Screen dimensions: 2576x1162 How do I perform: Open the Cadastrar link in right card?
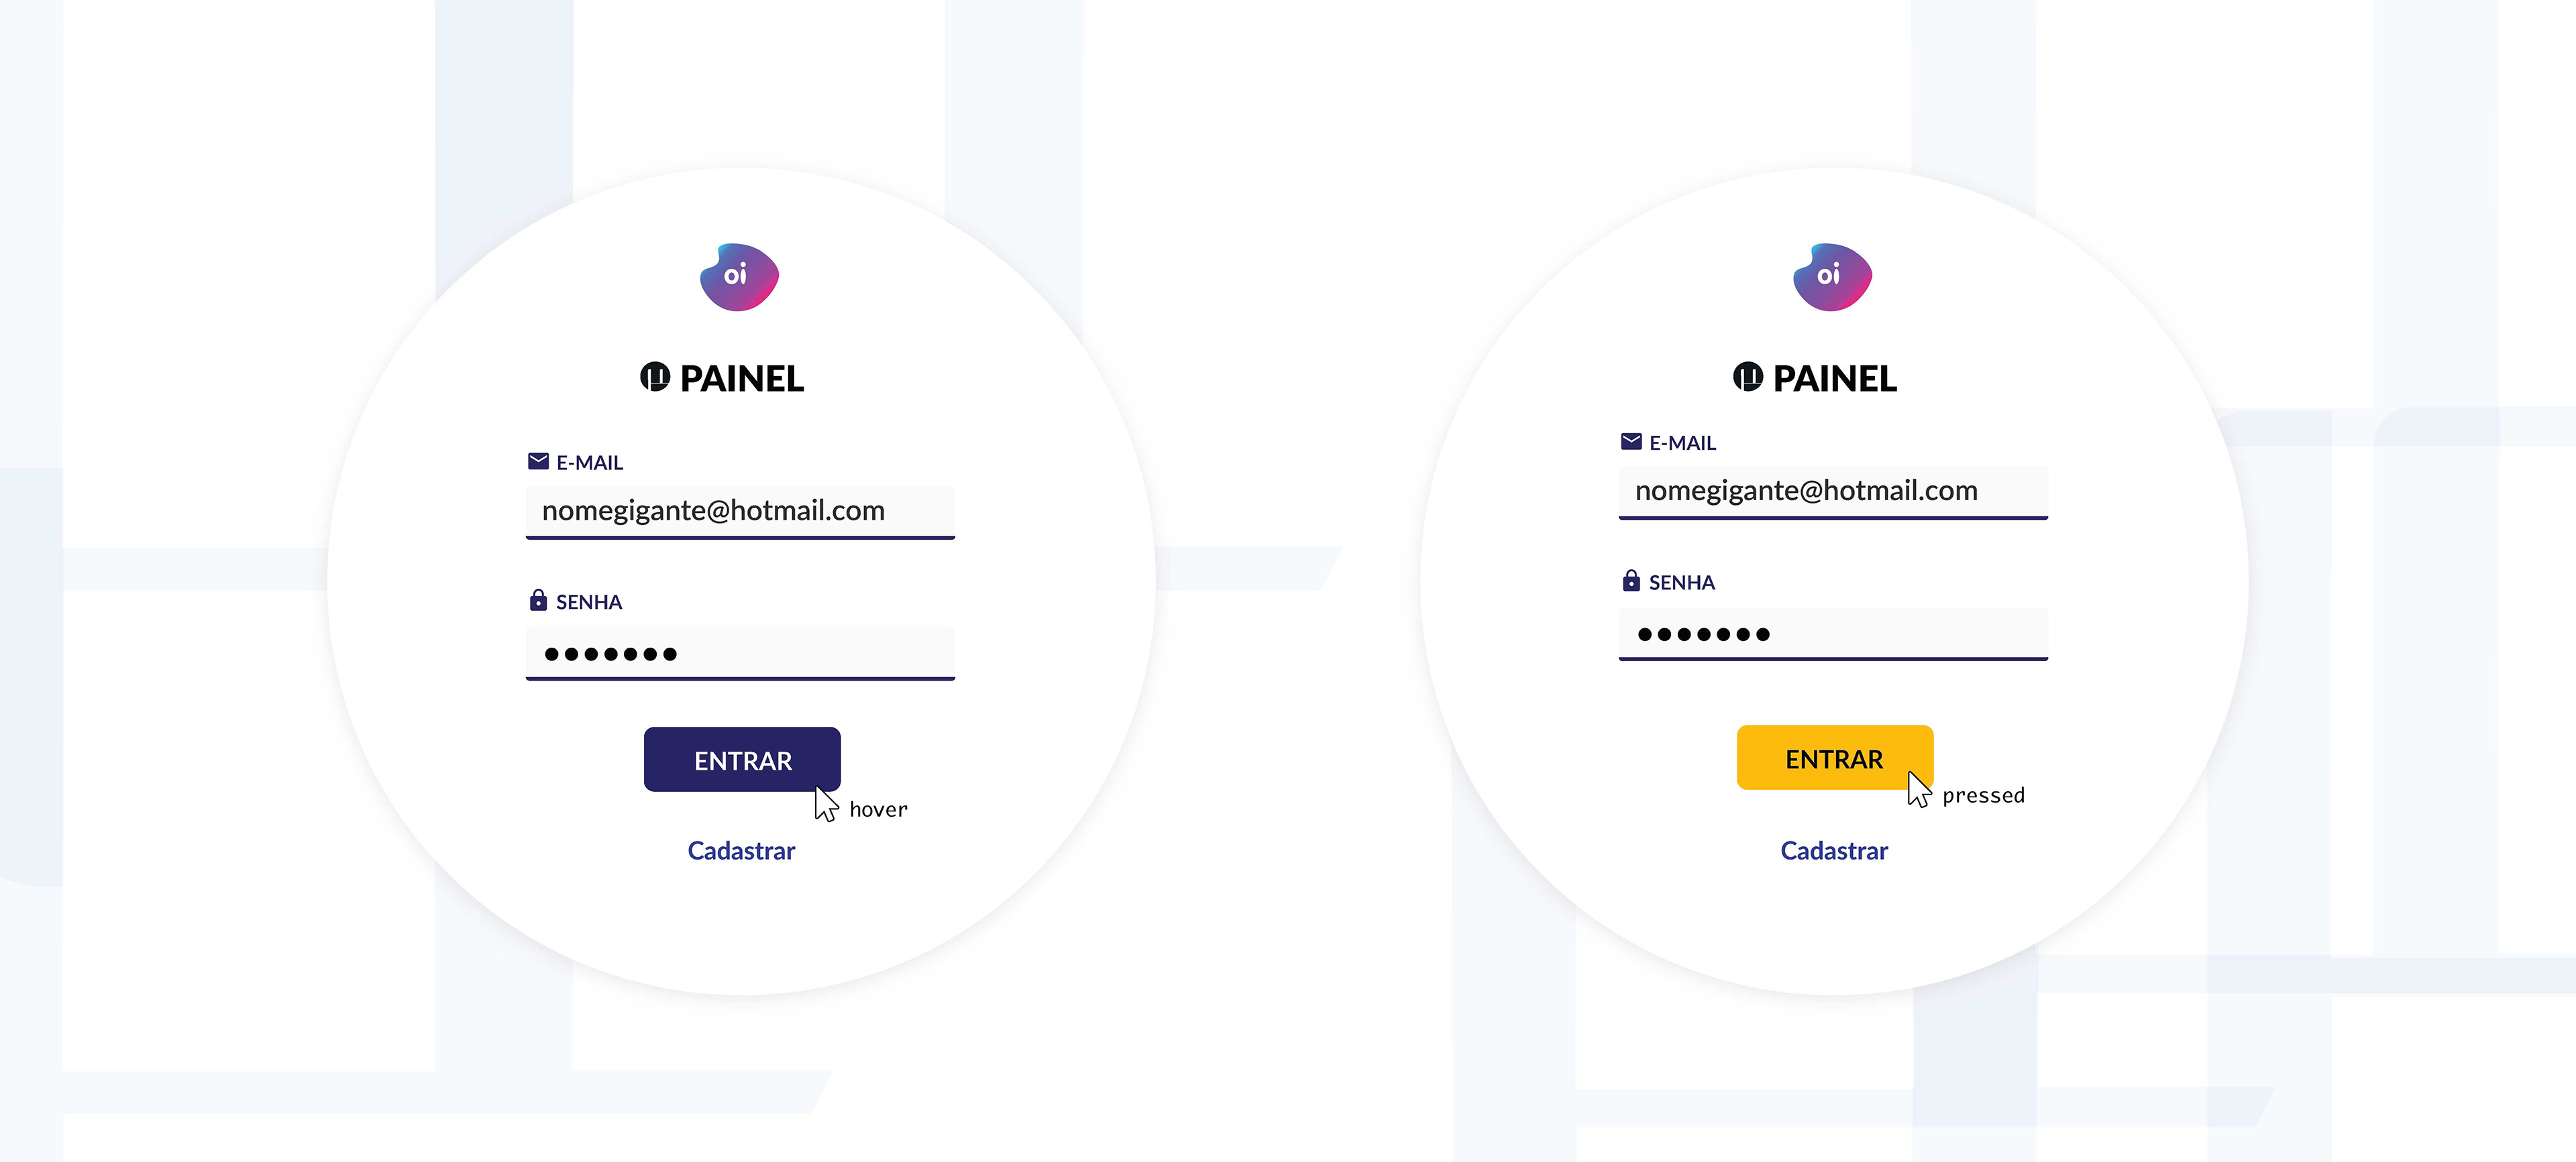pyautogui.click(x=1834, y=850)
